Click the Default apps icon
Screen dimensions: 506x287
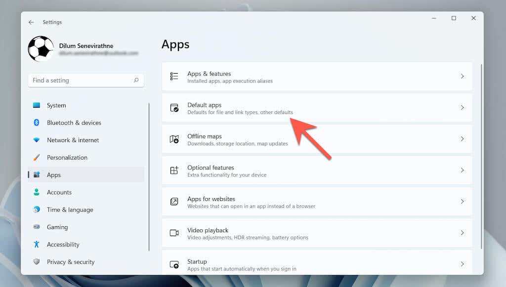174,107
